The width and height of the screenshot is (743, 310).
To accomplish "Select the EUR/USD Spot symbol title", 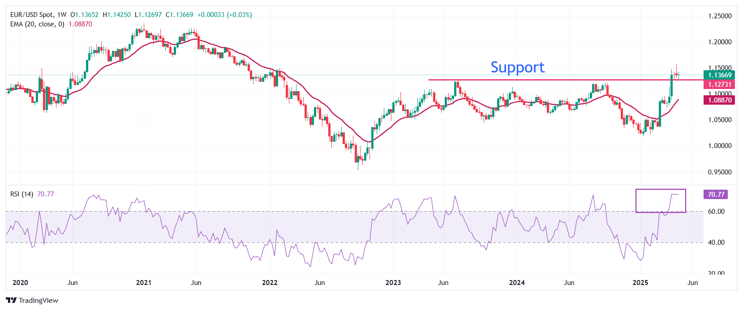I will click(x=31, y=15).
